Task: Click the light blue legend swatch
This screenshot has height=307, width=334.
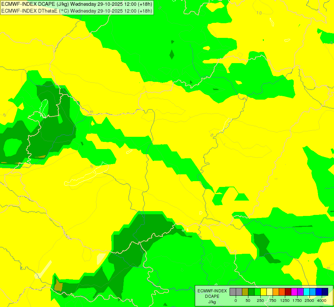Action: click(x=313, y=292)
